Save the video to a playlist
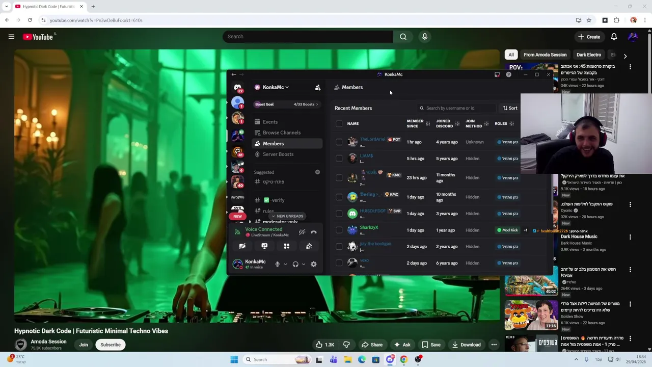Viewport: 652px width, 367px height. pos(431,345)
